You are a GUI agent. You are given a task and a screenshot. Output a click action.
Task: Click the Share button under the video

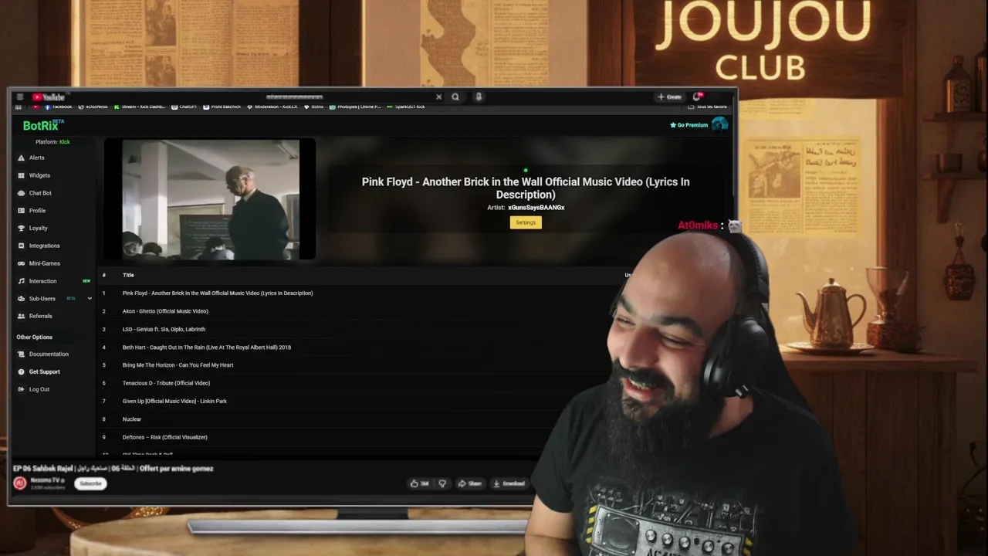(469, 483)
